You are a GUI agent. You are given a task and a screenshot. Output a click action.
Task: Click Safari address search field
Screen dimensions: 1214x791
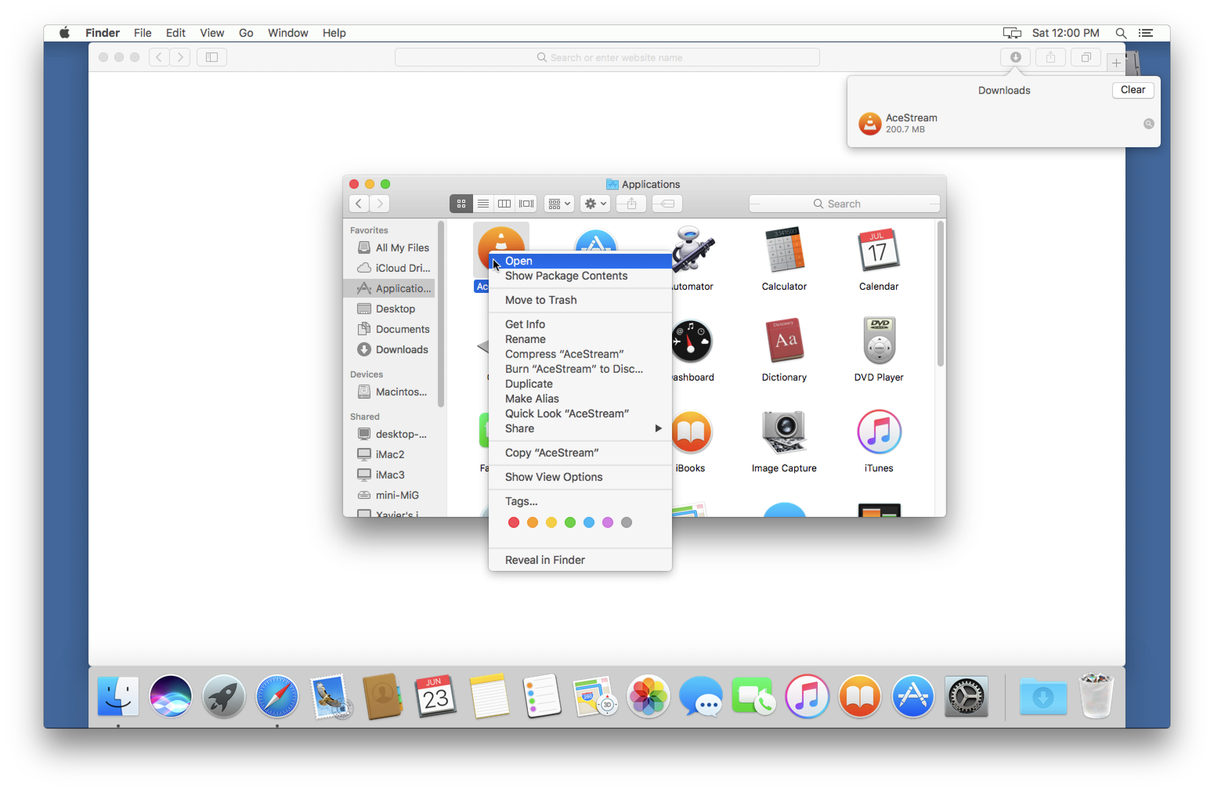[607, 57]
